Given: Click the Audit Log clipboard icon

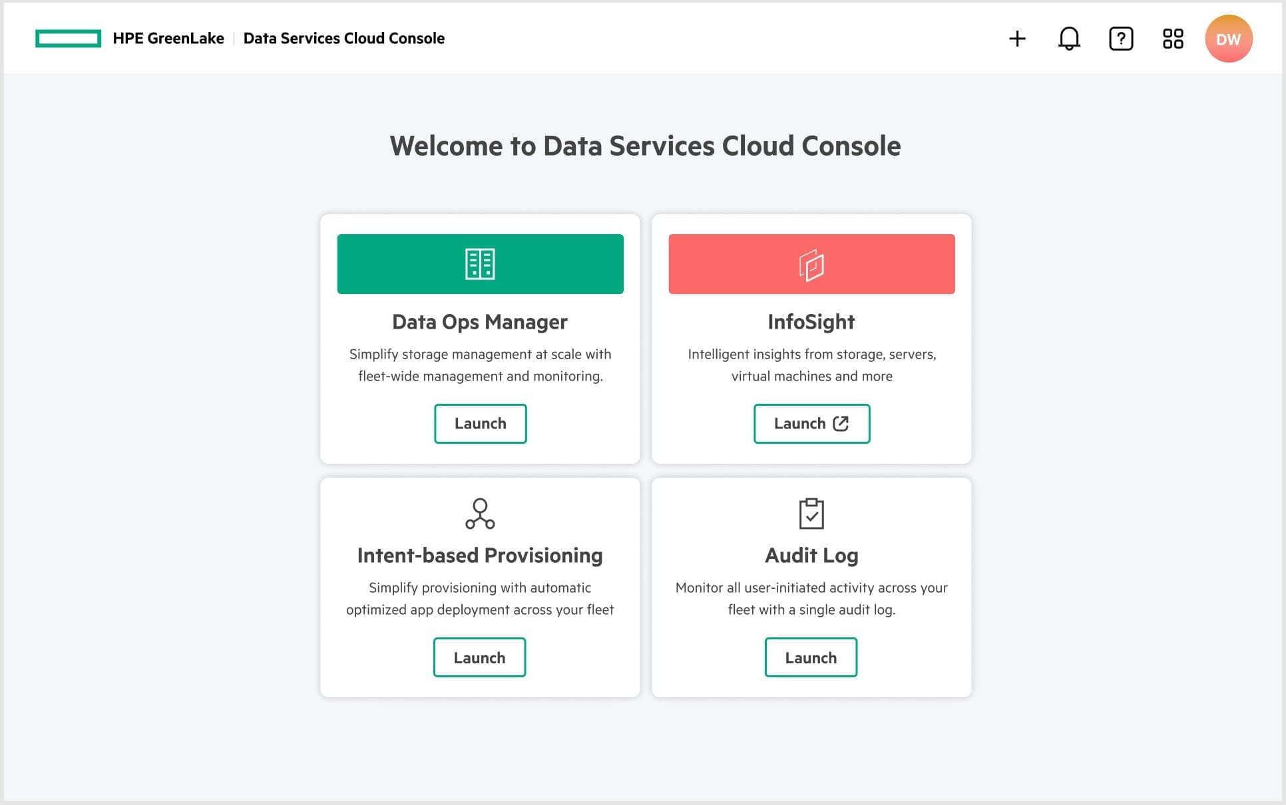Looking at the screenshot, I should click(811, 513).
